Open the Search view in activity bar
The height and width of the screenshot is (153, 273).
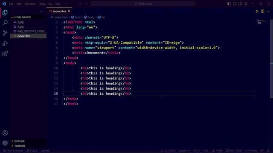pos(5,23)
